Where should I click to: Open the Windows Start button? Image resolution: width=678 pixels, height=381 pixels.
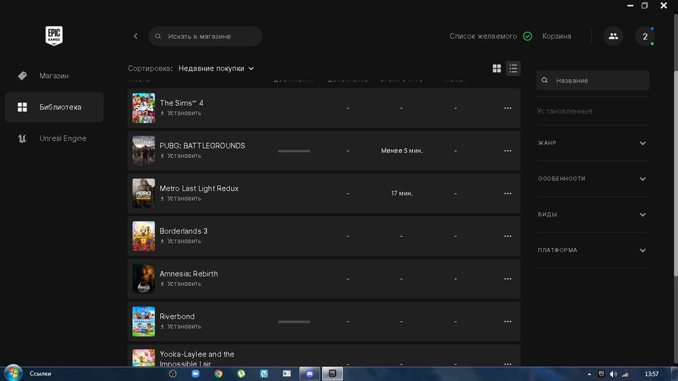click(13, 374)
